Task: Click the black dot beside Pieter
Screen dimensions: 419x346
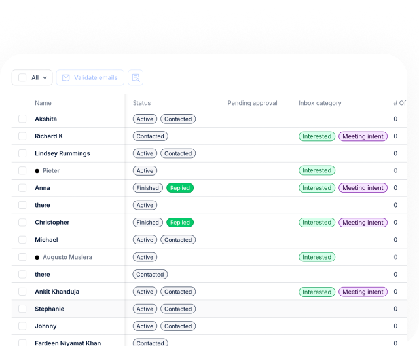Action: pyautogui.click(x=37, y=171)
